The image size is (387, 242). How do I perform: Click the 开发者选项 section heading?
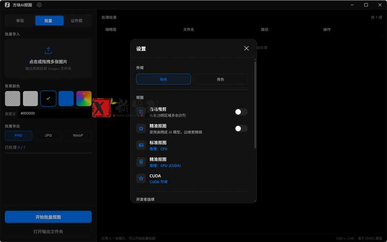[146, 199]
